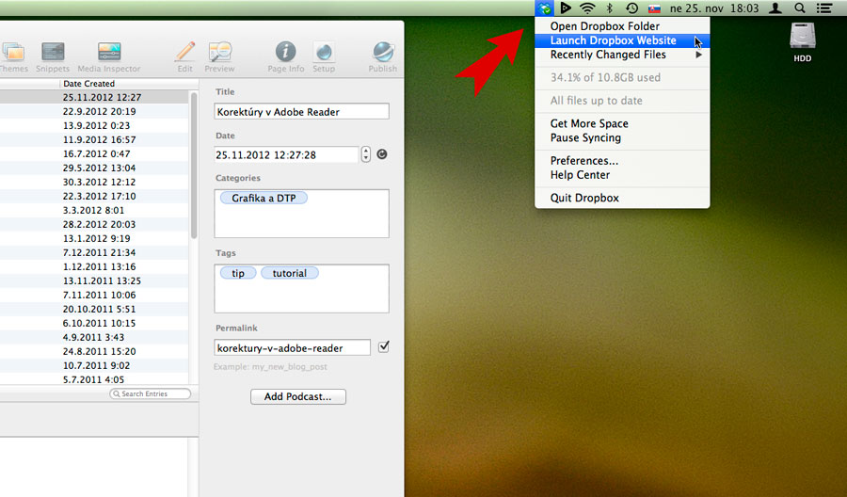This screenshot has width=847, height=497.
Task: Click the reset date circular arrow icon
Action: click(x=382, y=154)
